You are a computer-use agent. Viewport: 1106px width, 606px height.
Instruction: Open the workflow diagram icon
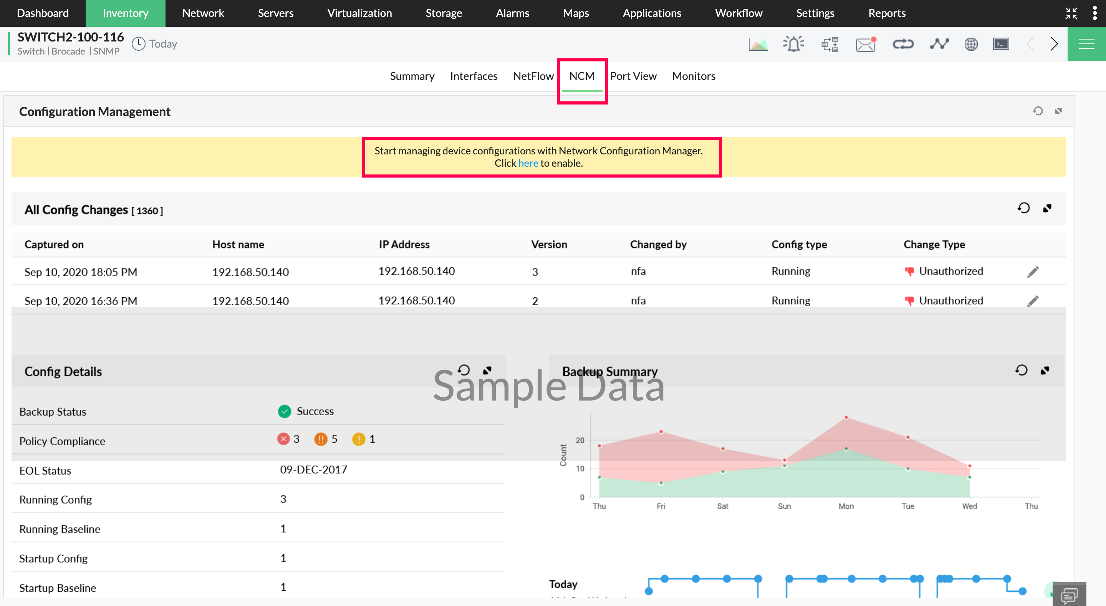(x=829, y=44)
